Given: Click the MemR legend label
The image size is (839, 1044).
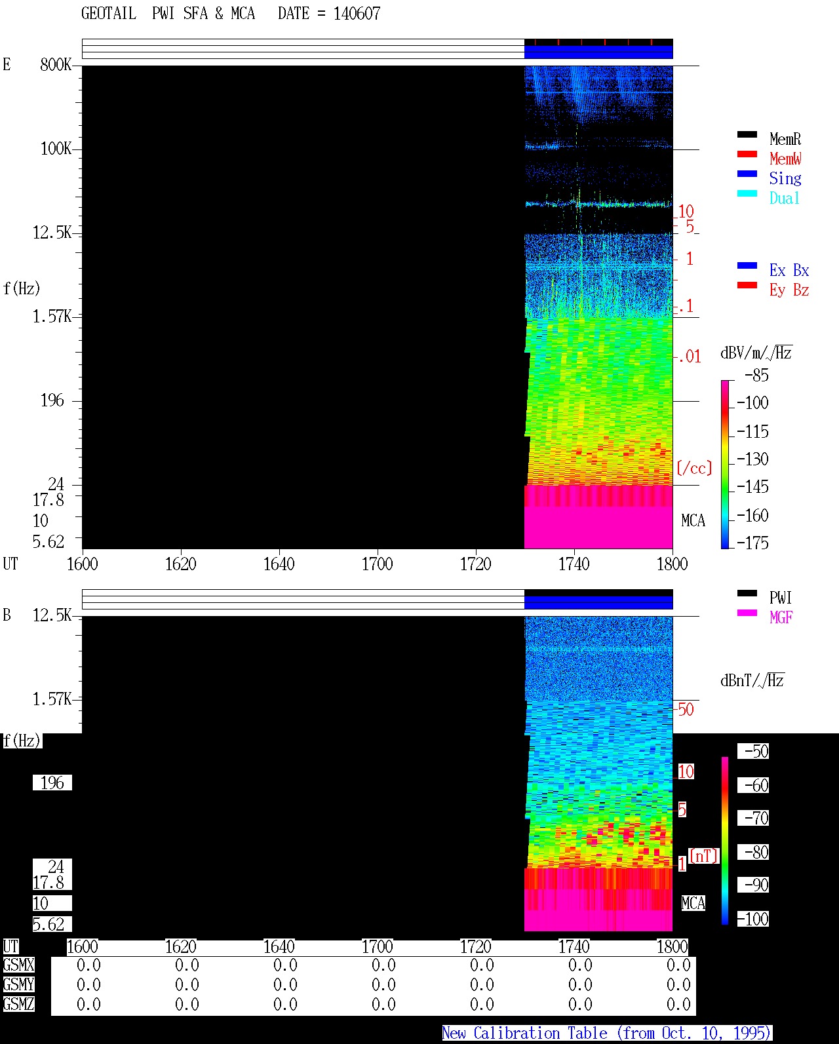Looking at the screenshot, I should point(785,139).
